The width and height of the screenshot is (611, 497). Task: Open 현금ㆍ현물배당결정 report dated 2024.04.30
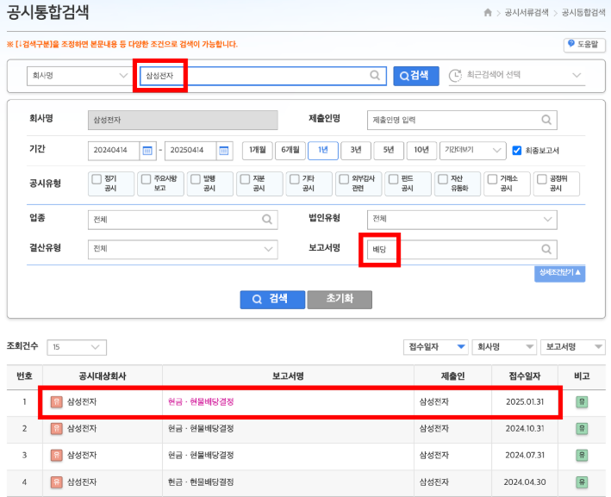[x=201, y=482]
